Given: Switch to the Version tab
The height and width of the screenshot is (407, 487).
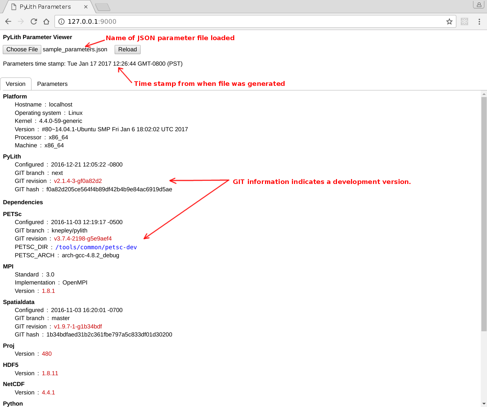Looking at the screenshot, I should tap(16, 84).
